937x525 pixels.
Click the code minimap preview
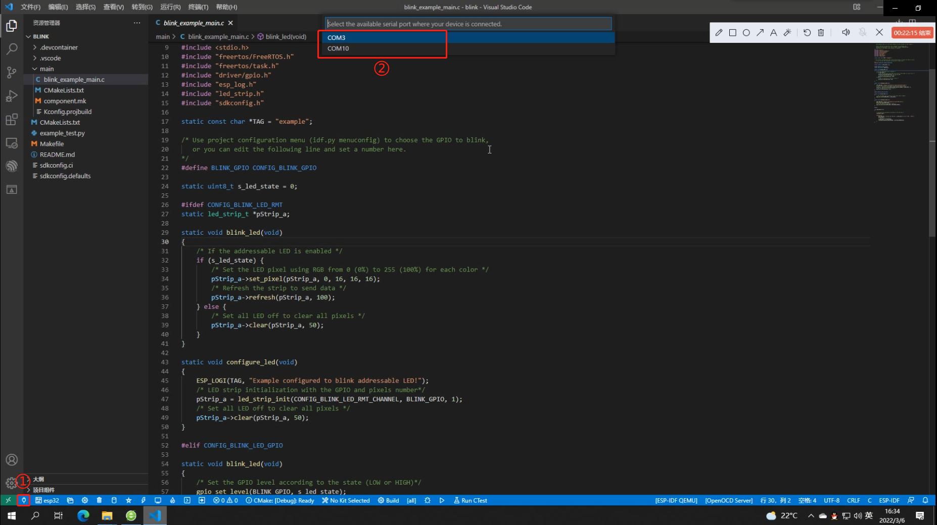pos(901,83)
